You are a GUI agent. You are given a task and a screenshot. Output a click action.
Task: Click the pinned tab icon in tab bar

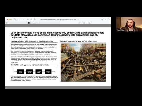[7, 23]
